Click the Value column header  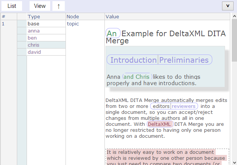coord(167,16)
